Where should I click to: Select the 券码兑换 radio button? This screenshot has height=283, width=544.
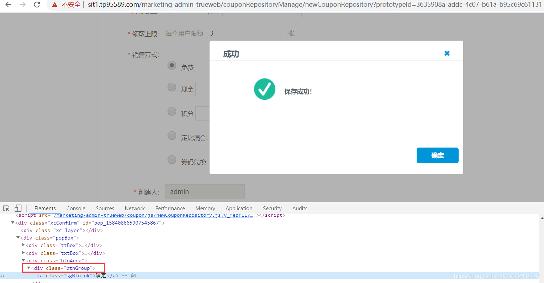(x=172, y=160)
